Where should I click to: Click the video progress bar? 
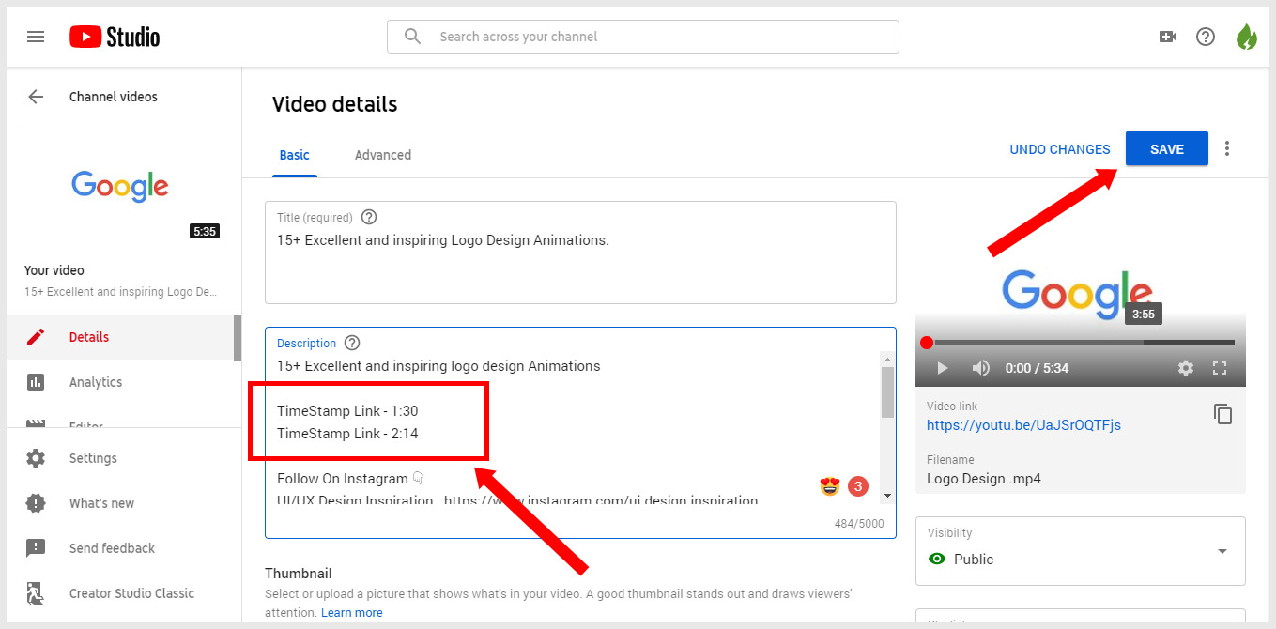(x=1080, y=343)
